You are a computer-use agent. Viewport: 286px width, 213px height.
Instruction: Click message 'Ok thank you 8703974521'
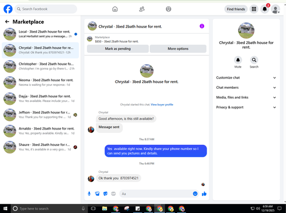(118, 178)
